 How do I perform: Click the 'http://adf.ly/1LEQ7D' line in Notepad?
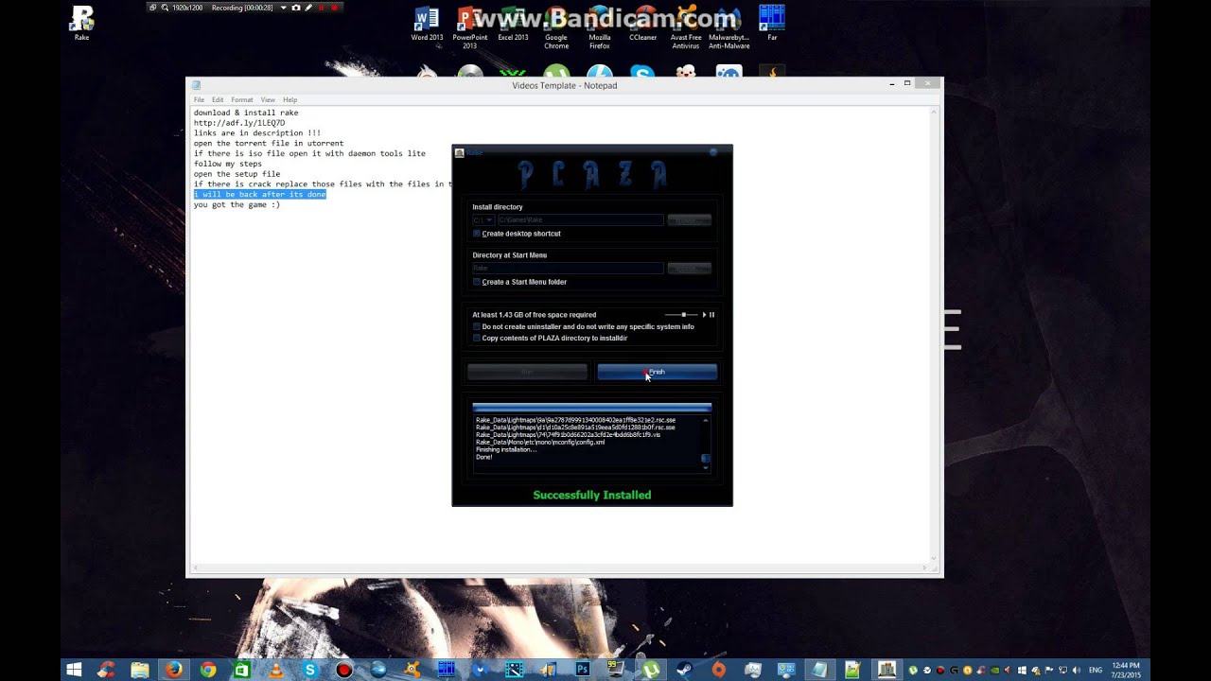pyautogui.click(x=239, y=123)
